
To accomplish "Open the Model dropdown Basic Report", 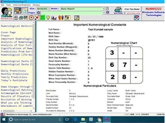I will pos(83,9).
